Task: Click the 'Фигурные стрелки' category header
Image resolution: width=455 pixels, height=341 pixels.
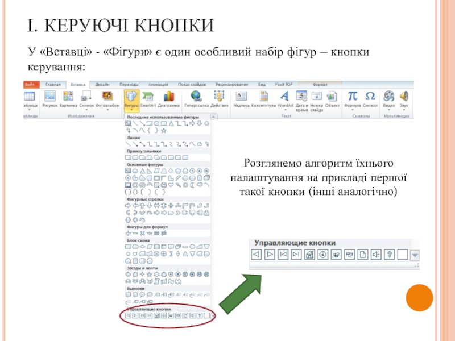Action: coord(146,199)
